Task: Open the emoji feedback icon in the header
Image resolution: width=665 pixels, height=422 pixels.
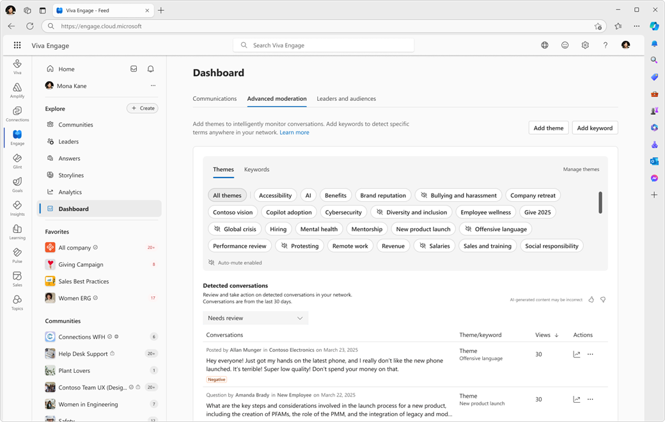Action: 565,45
